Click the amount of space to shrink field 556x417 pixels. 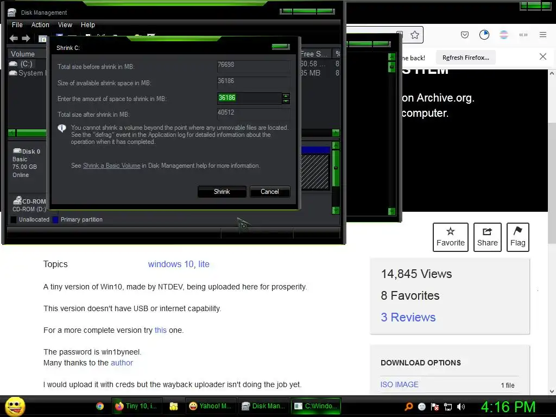click(250, 98)
